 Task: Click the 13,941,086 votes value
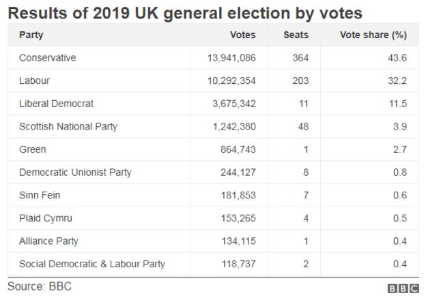coord(231,58)
